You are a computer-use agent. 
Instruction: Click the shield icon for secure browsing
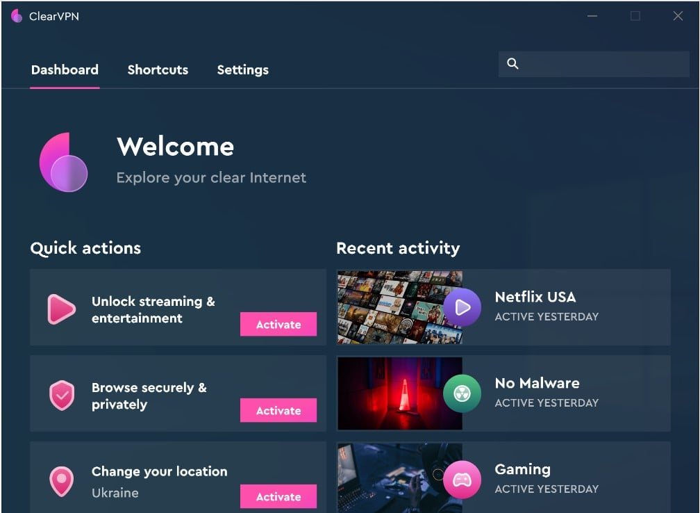pos(61,394)
